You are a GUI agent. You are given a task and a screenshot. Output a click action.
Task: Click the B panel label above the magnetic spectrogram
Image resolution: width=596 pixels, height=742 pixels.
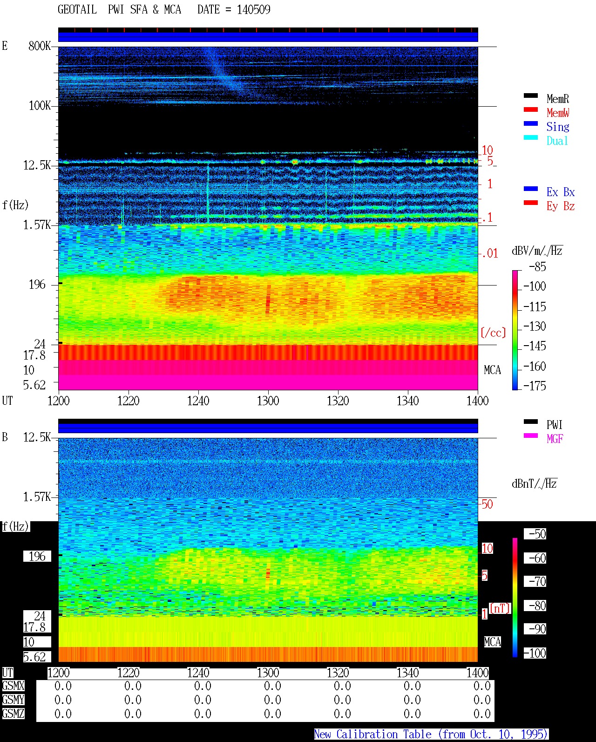5,437
